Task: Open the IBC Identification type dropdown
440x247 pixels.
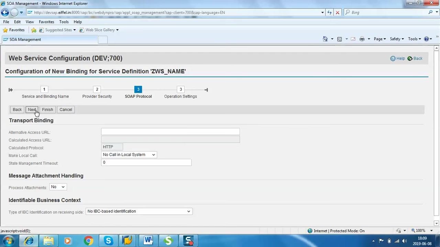Action: (139, 211)
